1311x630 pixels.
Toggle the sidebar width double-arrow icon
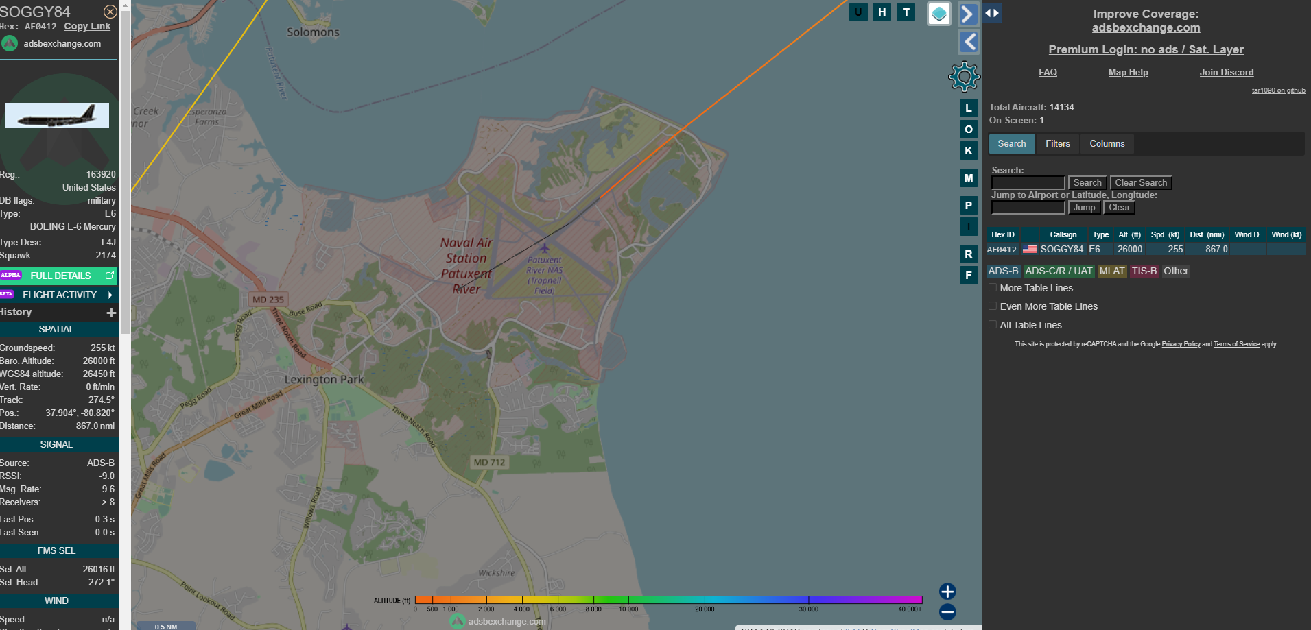point(992,13)
